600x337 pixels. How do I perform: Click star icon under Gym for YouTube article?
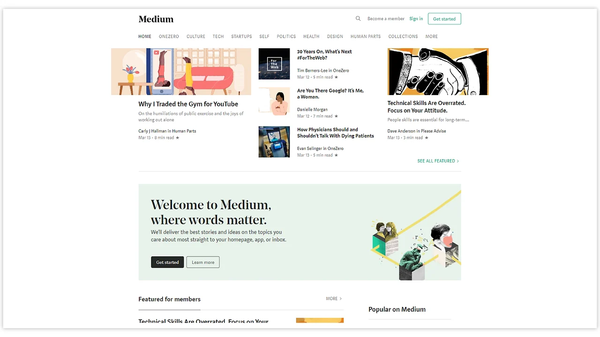click(177, 138)
